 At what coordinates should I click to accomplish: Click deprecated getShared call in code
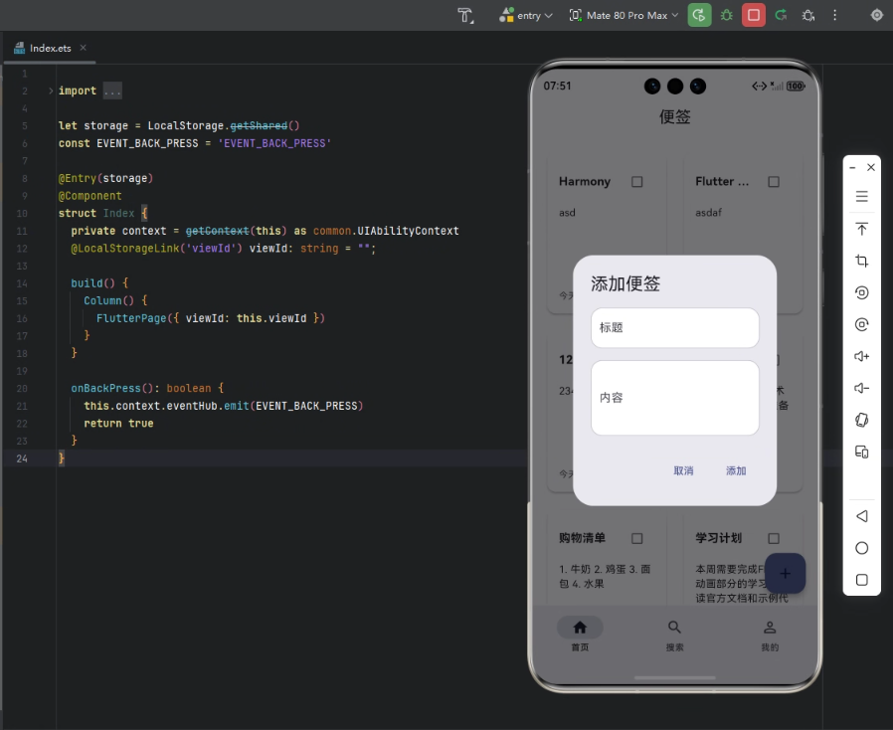[259, 126]
